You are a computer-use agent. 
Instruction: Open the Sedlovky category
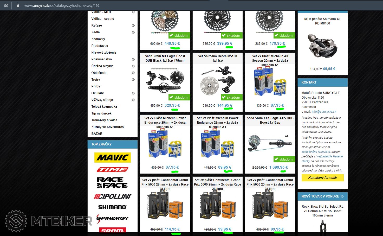point(98,39)
